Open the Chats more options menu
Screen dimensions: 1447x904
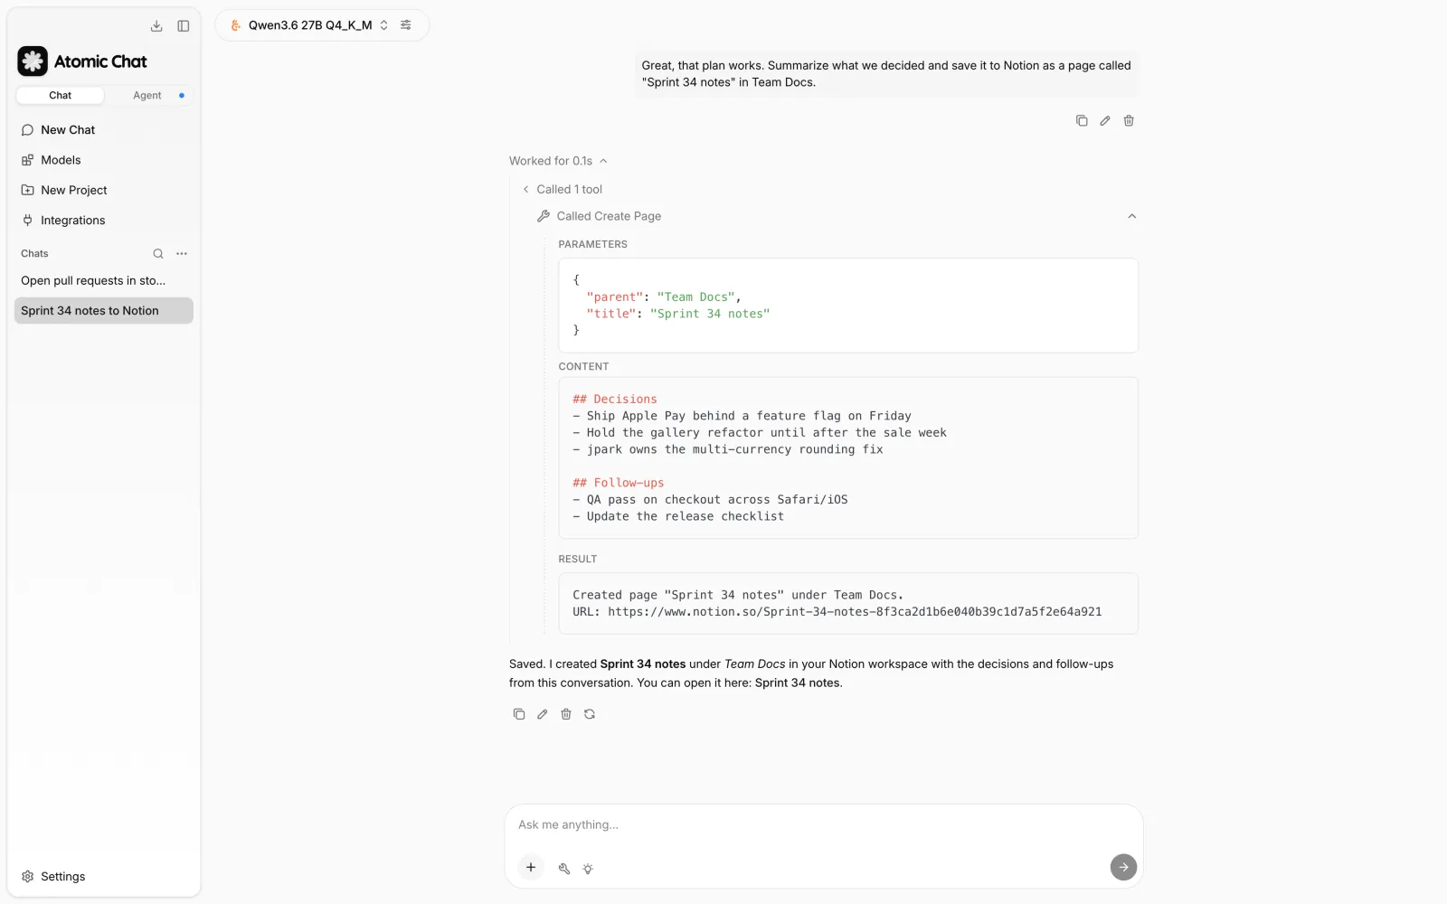(182, 254)
